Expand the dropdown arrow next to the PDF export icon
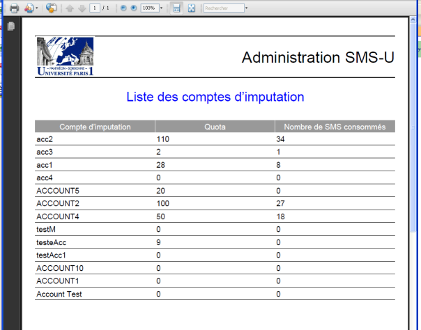Screen dimensions: 421x330 coord(38,8)
